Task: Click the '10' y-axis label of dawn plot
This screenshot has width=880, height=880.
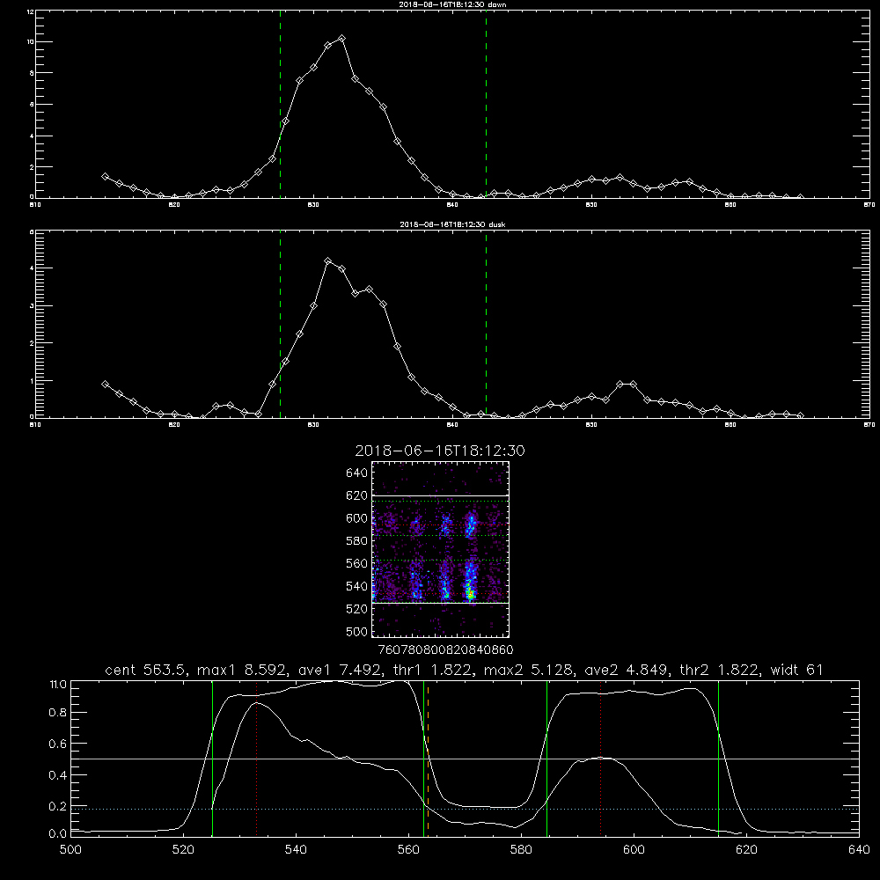Action: [x=30, y=42]
